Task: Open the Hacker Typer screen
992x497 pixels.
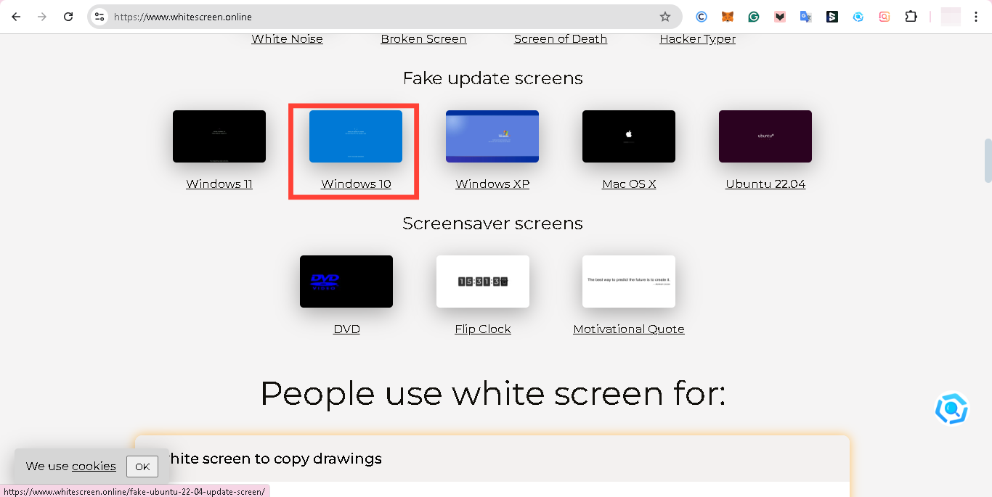Action: pos(697,38)
